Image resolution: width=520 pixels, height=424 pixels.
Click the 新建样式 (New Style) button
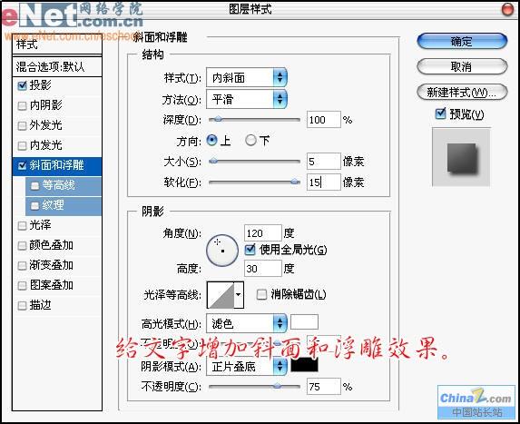462,93
